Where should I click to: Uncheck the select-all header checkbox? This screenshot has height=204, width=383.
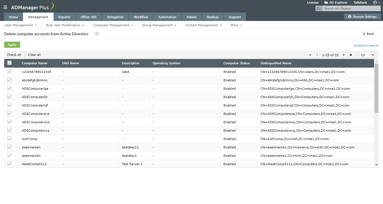click(9, 63)
